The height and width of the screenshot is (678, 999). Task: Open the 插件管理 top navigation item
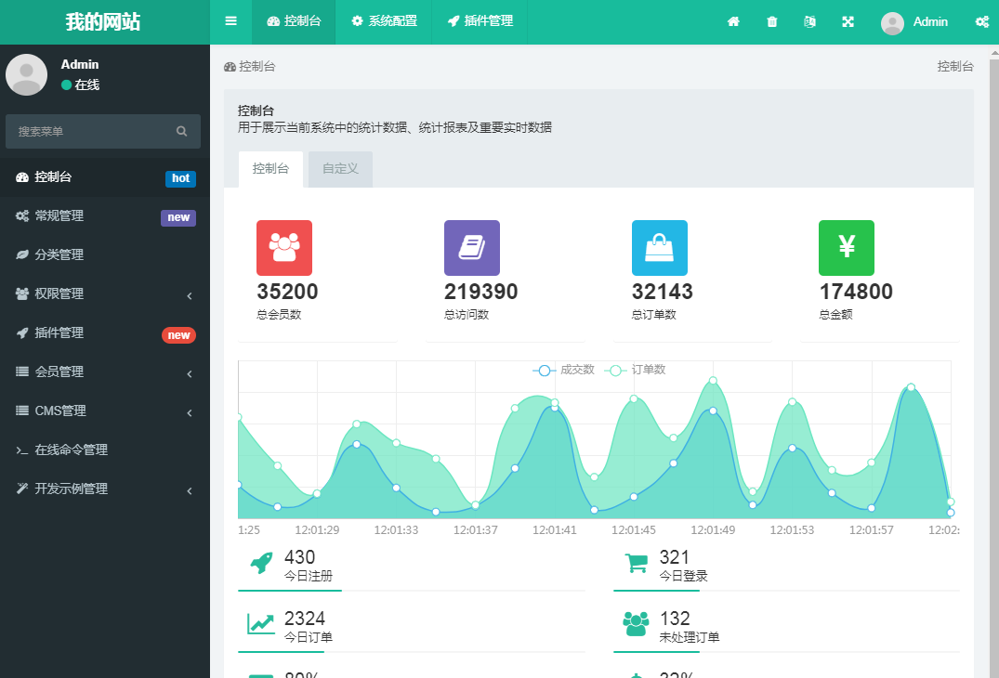tap(480, 21)
